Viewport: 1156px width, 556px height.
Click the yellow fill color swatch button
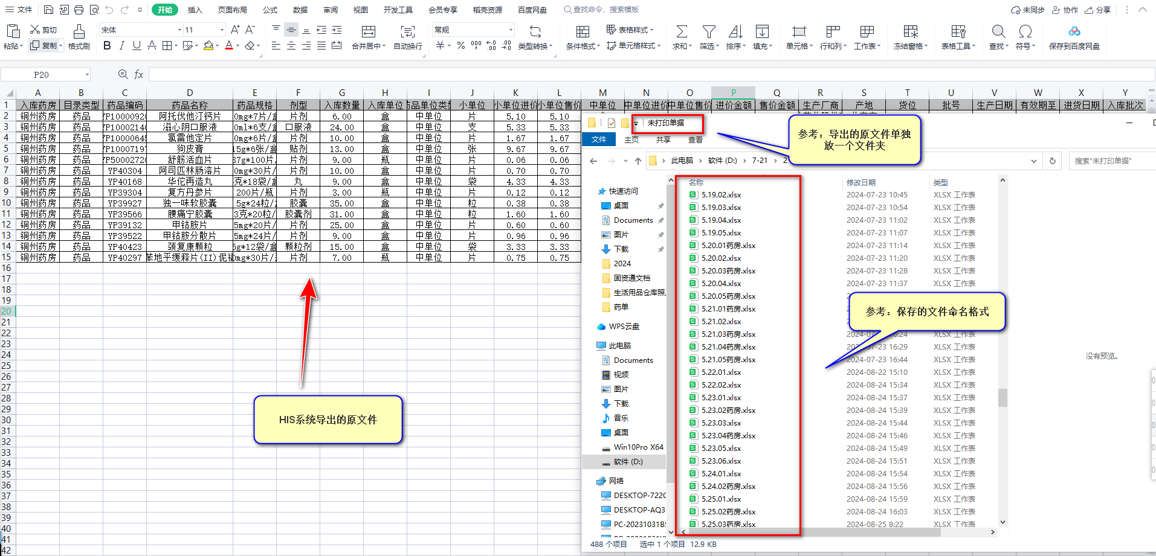tap(208, 45)
